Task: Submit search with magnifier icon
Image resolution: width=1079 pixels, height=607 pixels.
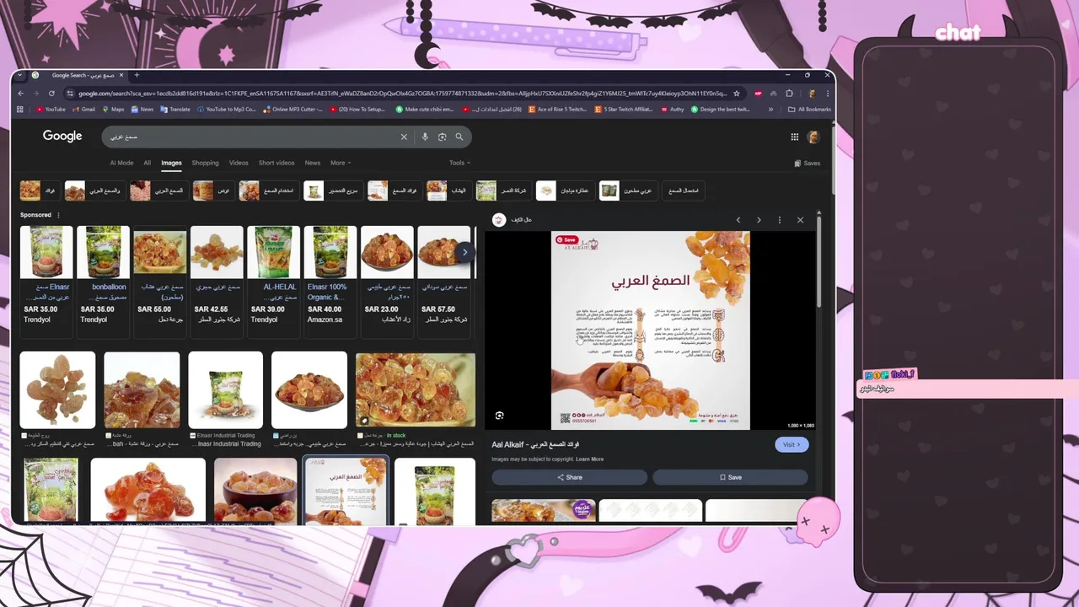Action: 459,137
